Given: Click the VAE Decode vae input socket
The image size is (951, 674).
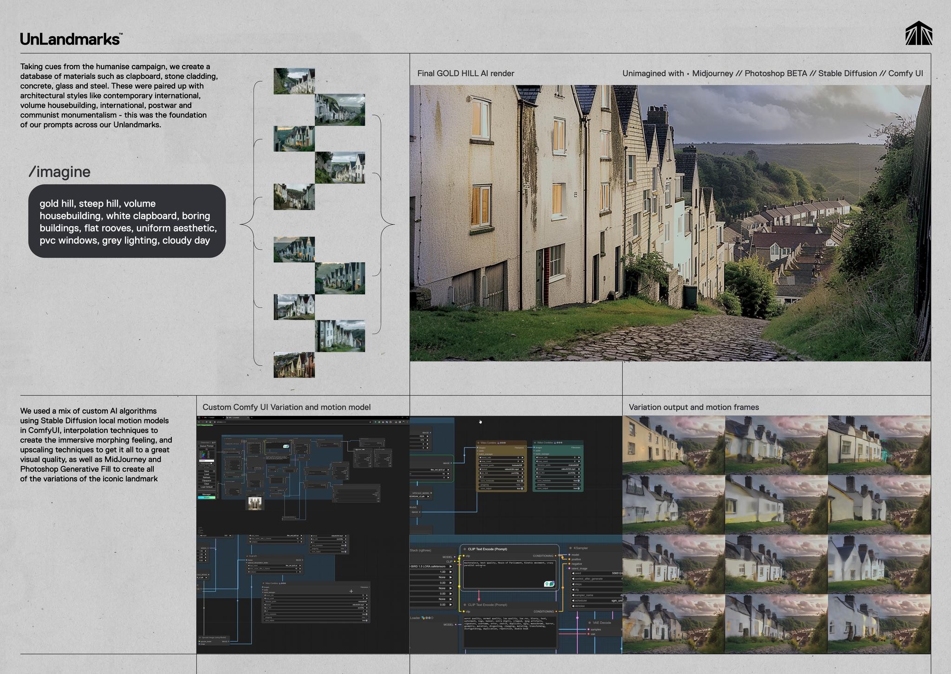Looking at the screenshot, I should coord(588,634).
